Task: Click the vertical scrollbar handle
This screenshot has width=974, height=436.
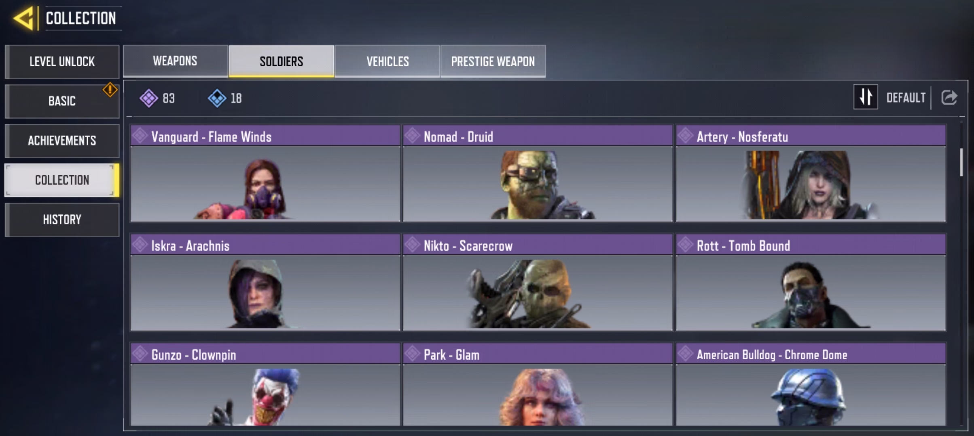Action: coord(961,162)
